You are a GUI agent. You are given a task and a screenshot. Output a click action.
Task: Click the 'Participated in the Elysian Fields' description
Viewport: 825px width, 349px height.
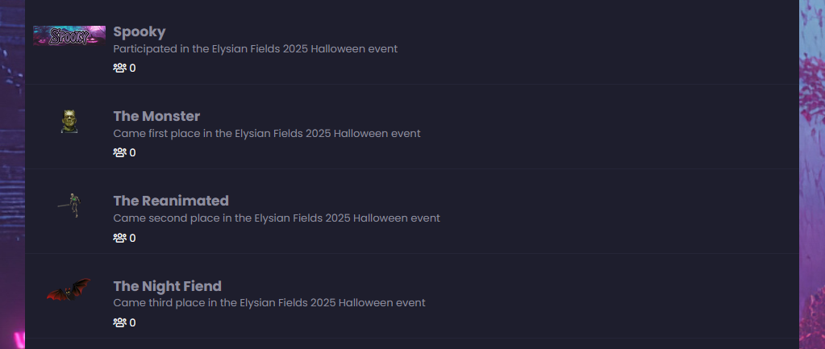point(255,48)
